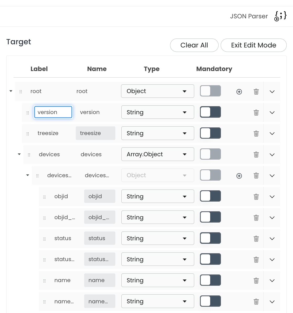Add a child field to root using plus icon

239,91
